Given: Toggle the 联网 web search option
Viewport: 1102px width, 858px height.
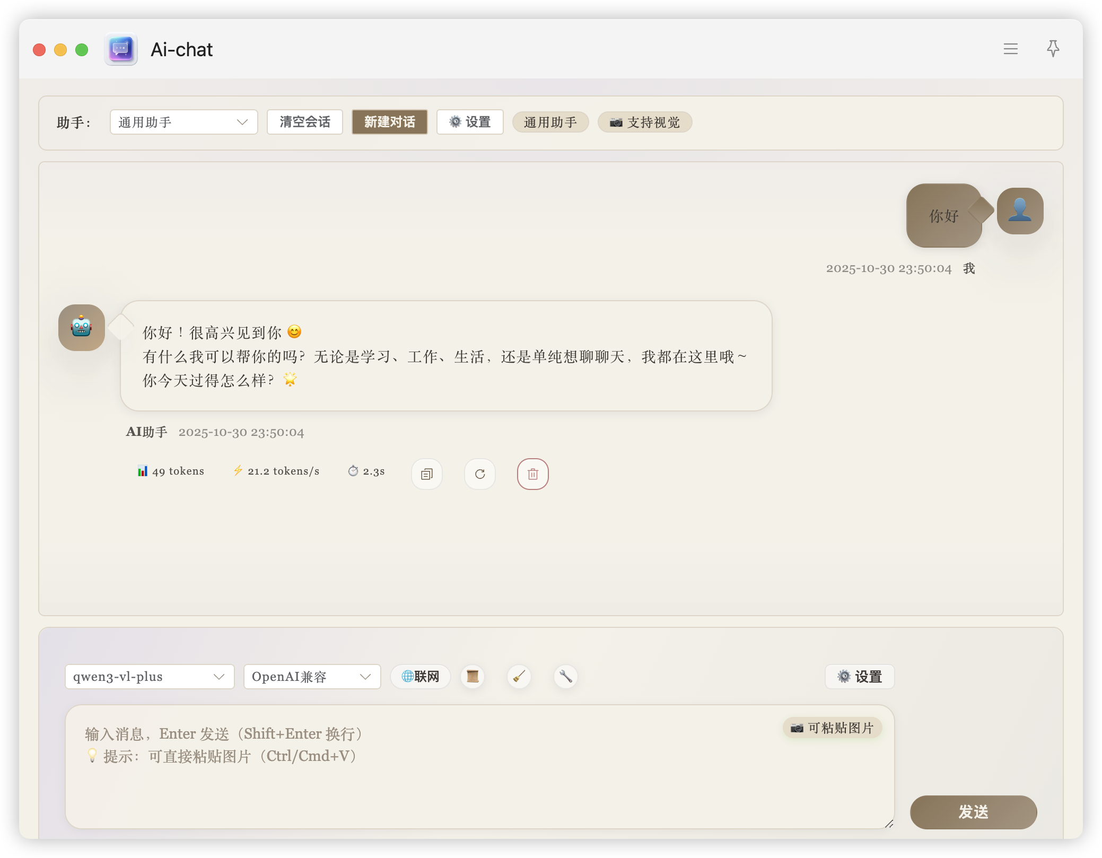Looking at the screenshot, I should (x=420, y=677).
